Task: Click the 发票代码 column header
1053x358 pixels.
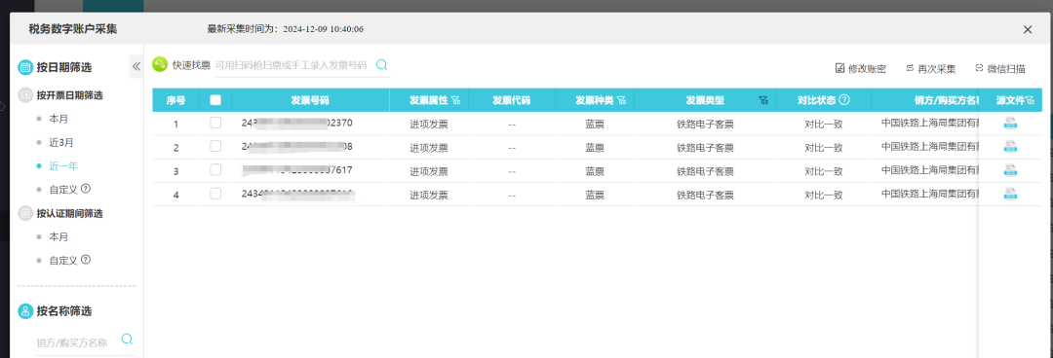Action: point(512,100)
